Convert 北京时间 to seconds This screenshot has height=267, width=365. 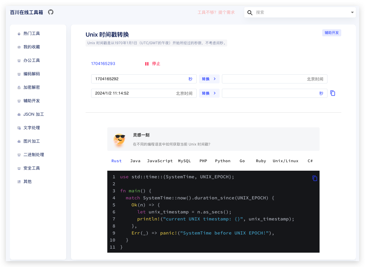point(209,93)
